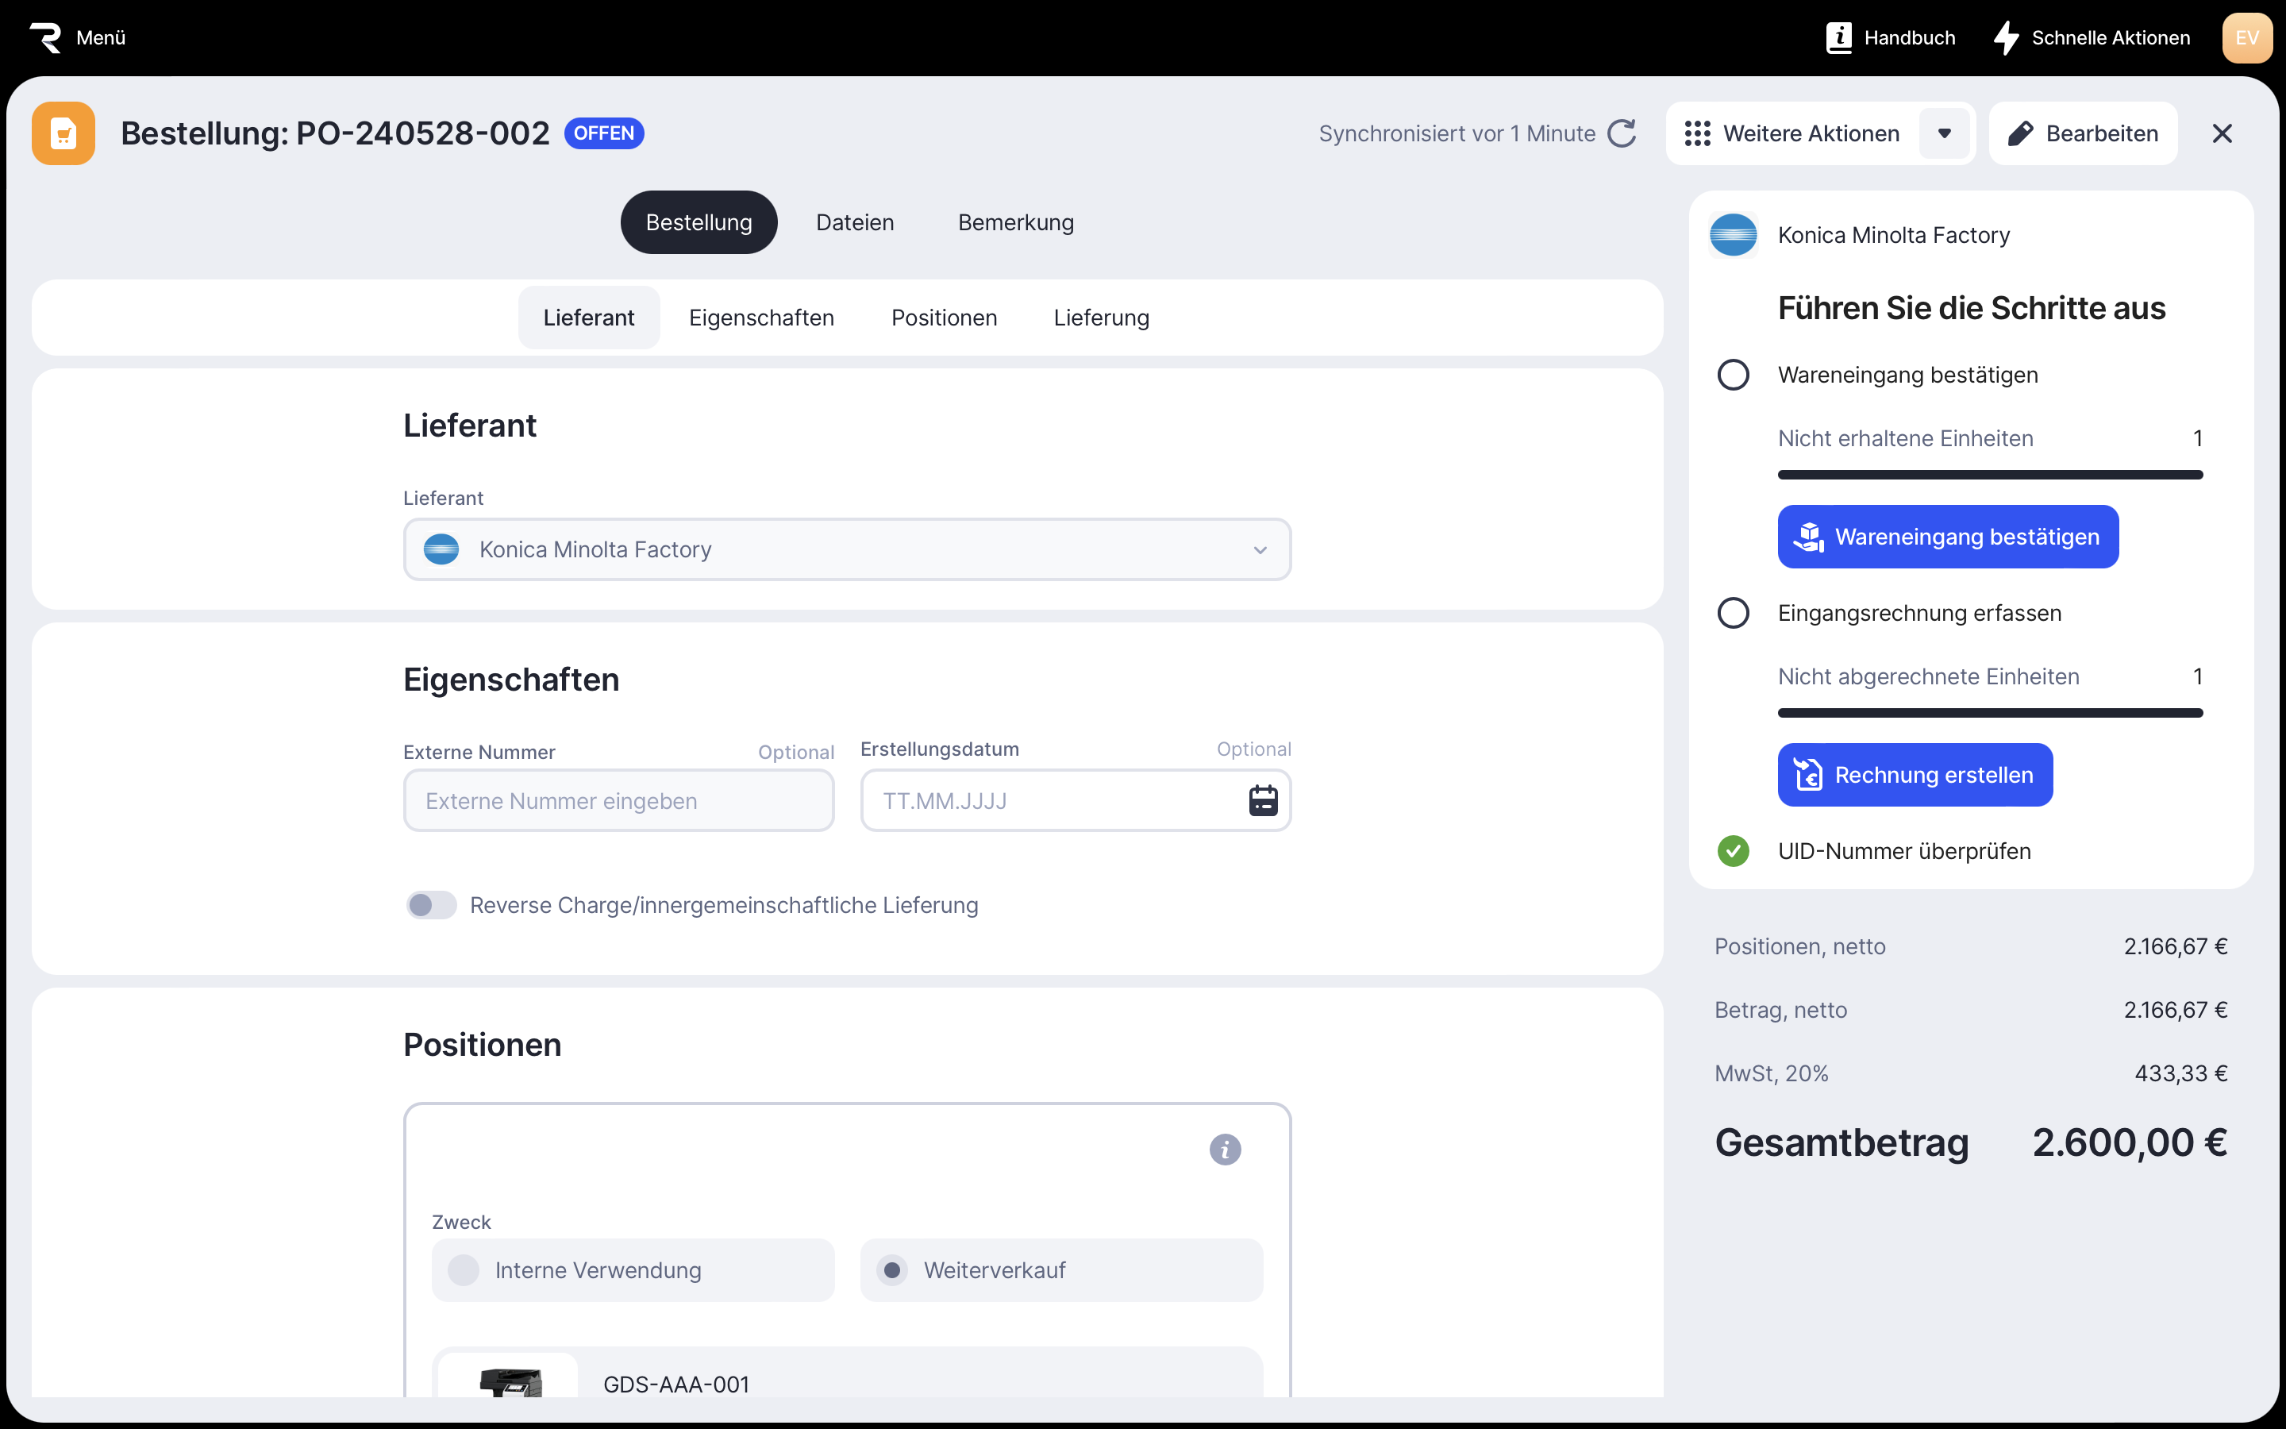The image size is (2286, 1429).
Task: Open the Weitere Aktionen menu
Action: (1792, 133)
